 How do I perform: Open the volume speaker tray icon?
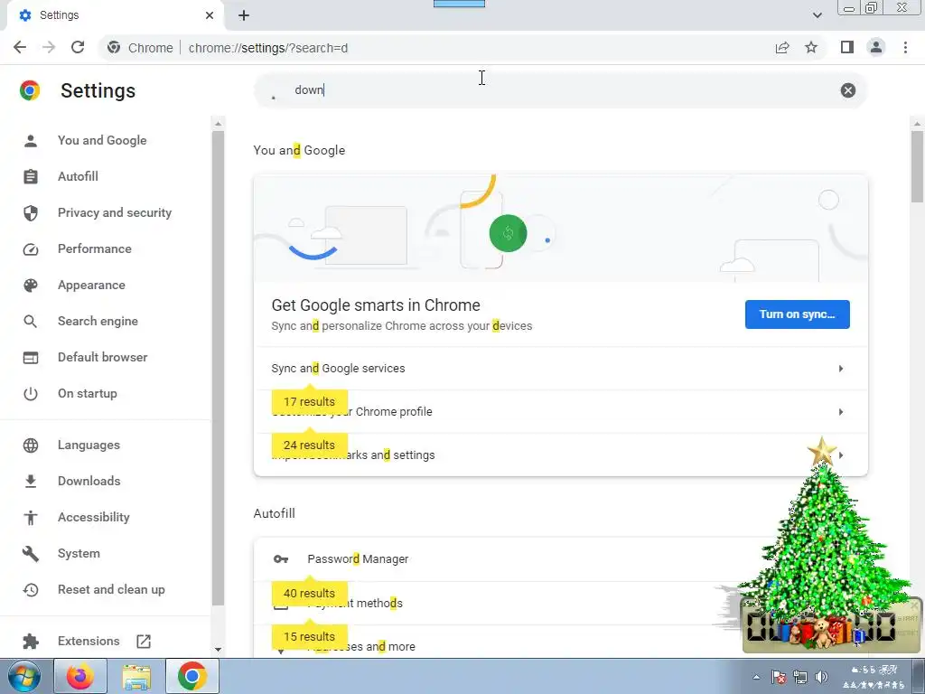pyautogui.click(x=820, y=677)
